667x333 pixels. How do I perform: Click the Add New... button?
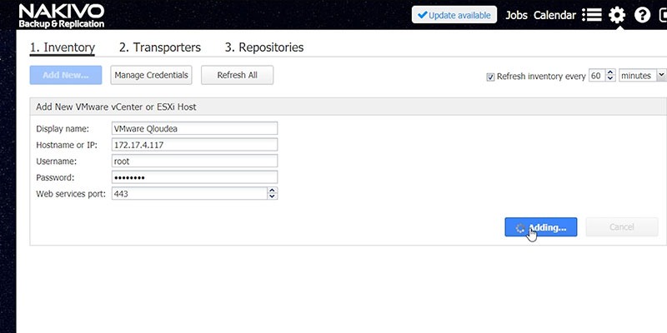click(x=66, y=75)
